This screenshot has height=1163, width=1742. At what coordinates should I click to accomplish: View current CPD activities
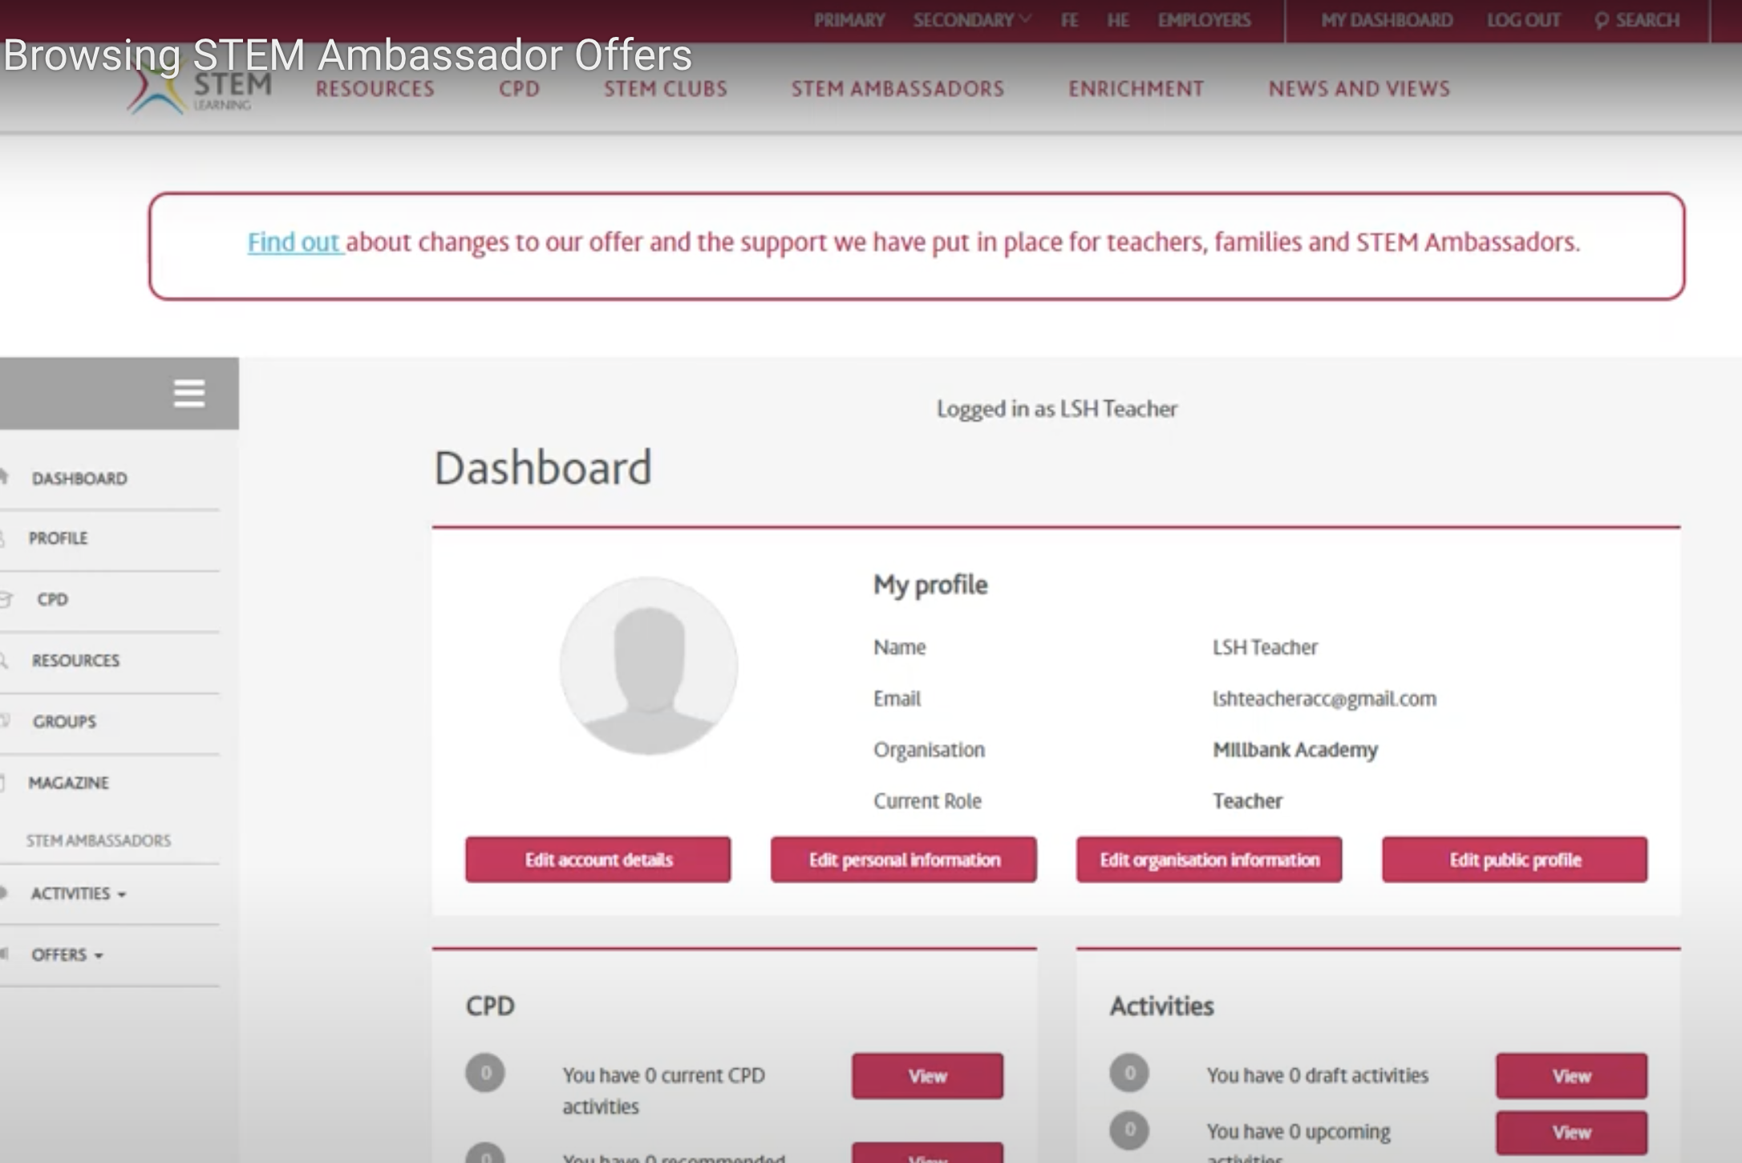pyautogui.click(x=927, y=1076)
